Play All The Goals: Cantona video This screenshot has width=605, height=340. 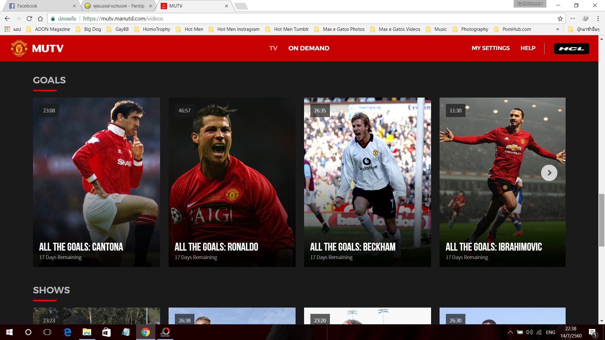click(96, 182)
